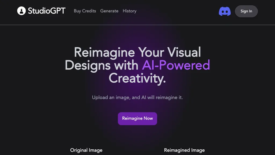Screen dimensions: 275x155
Task: Click the word Creativity in headline
Action: (x=137, y=78)
